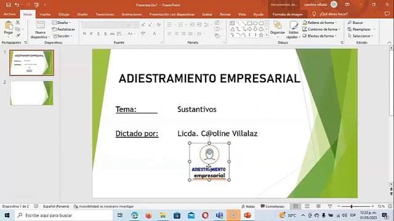Switch to Normal view icon
The image size is (394, 221).
pos(295,206)
